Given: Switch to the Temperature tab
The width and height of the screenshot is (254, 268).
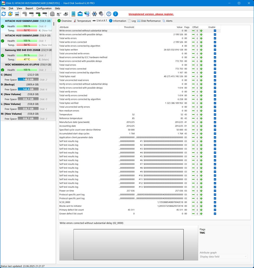Looking at the screenshot, I should (82, 21).
